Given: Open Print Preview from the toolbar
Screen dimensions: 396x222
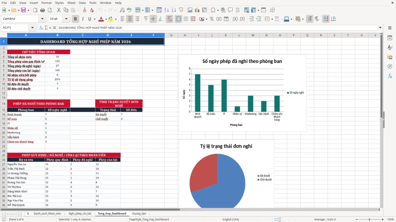Looking at the screenshot, I should pyautogui.click(x=50, y=10).
